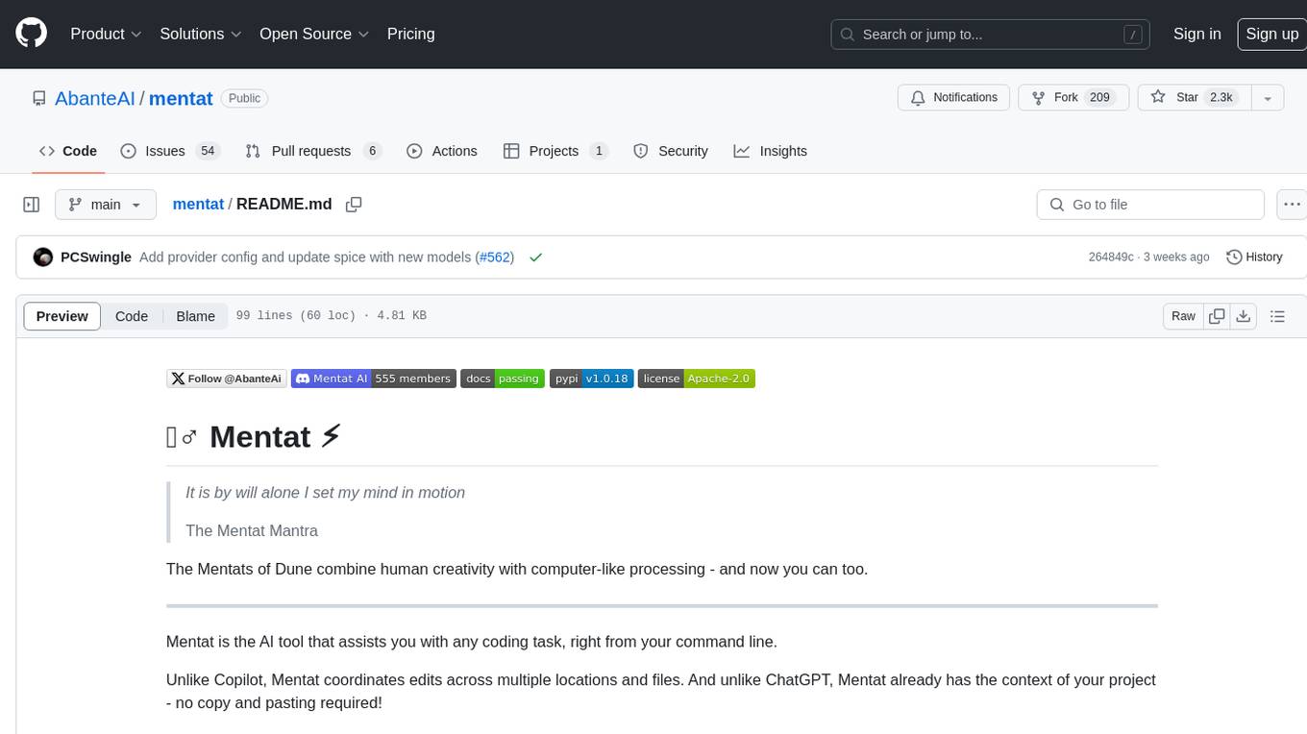Open the file History
The width and height of the screenshot is (1307, 734).
click(1254, 257)
